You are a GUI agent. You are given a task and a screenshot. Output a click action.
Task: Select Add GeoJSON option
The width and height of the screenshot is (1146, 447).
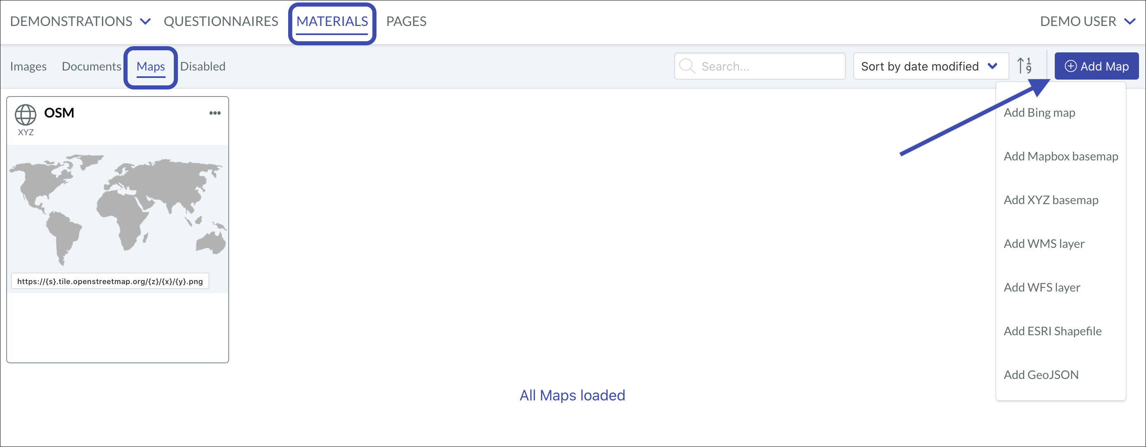coord(1041,375)
